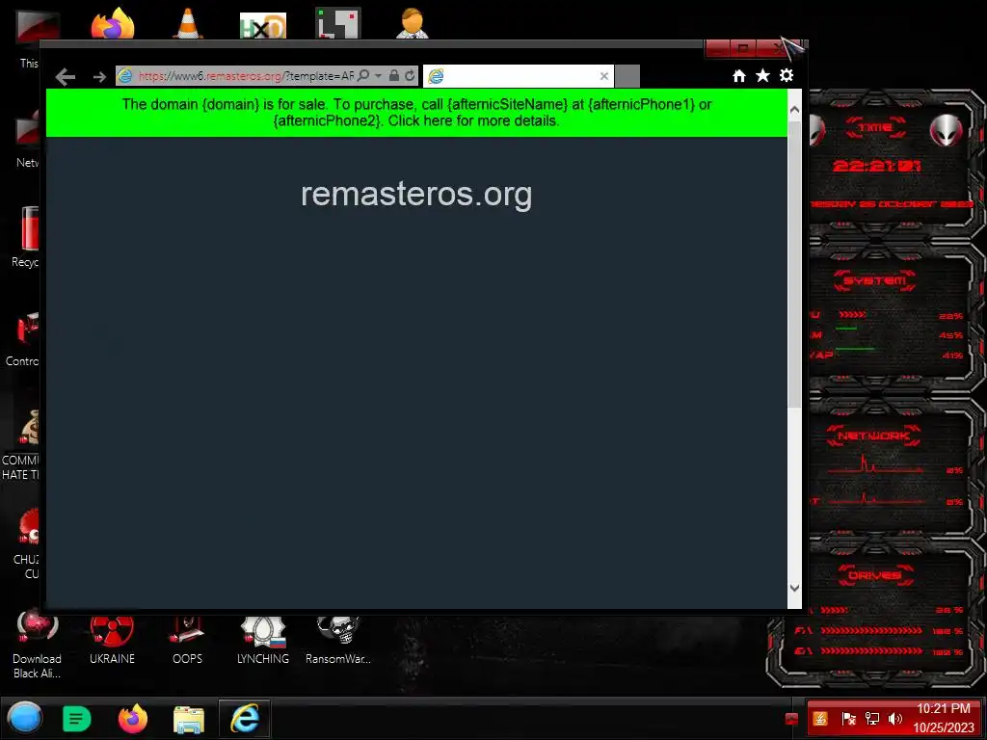Open Firefox desktop shortcut at top

tap(113, 24)
